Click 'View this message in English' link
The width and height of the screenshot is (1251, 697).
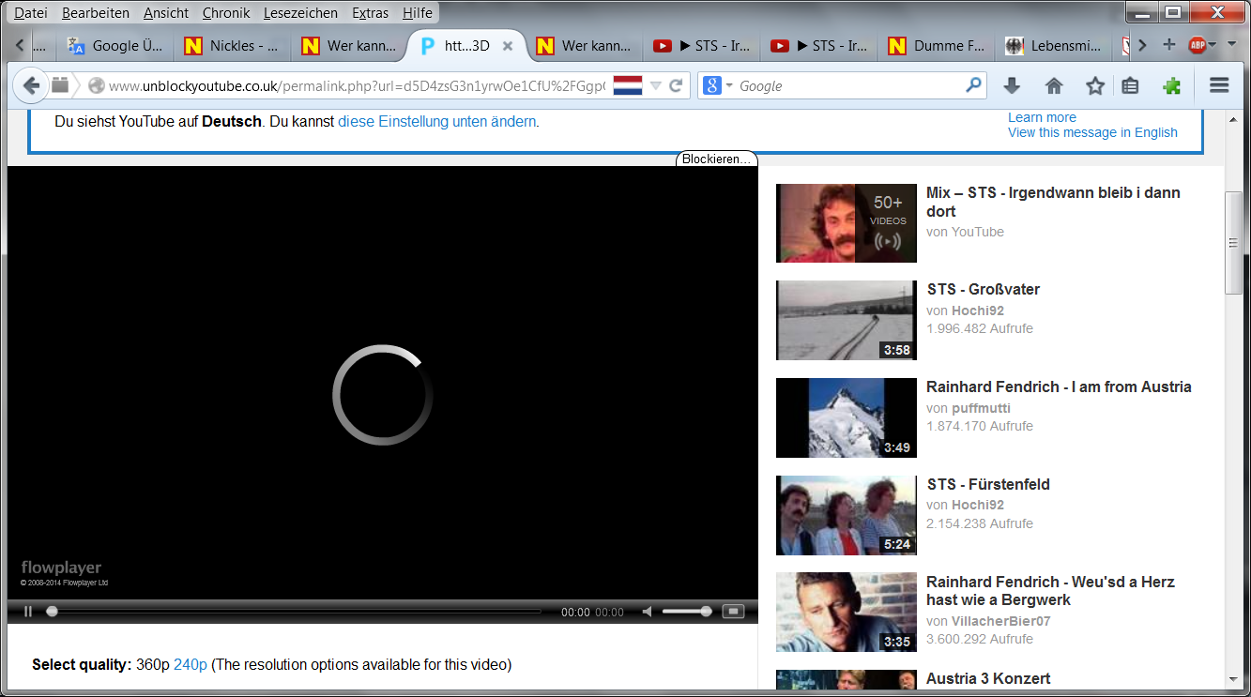pyautogui.click(x=1092, y=132)
